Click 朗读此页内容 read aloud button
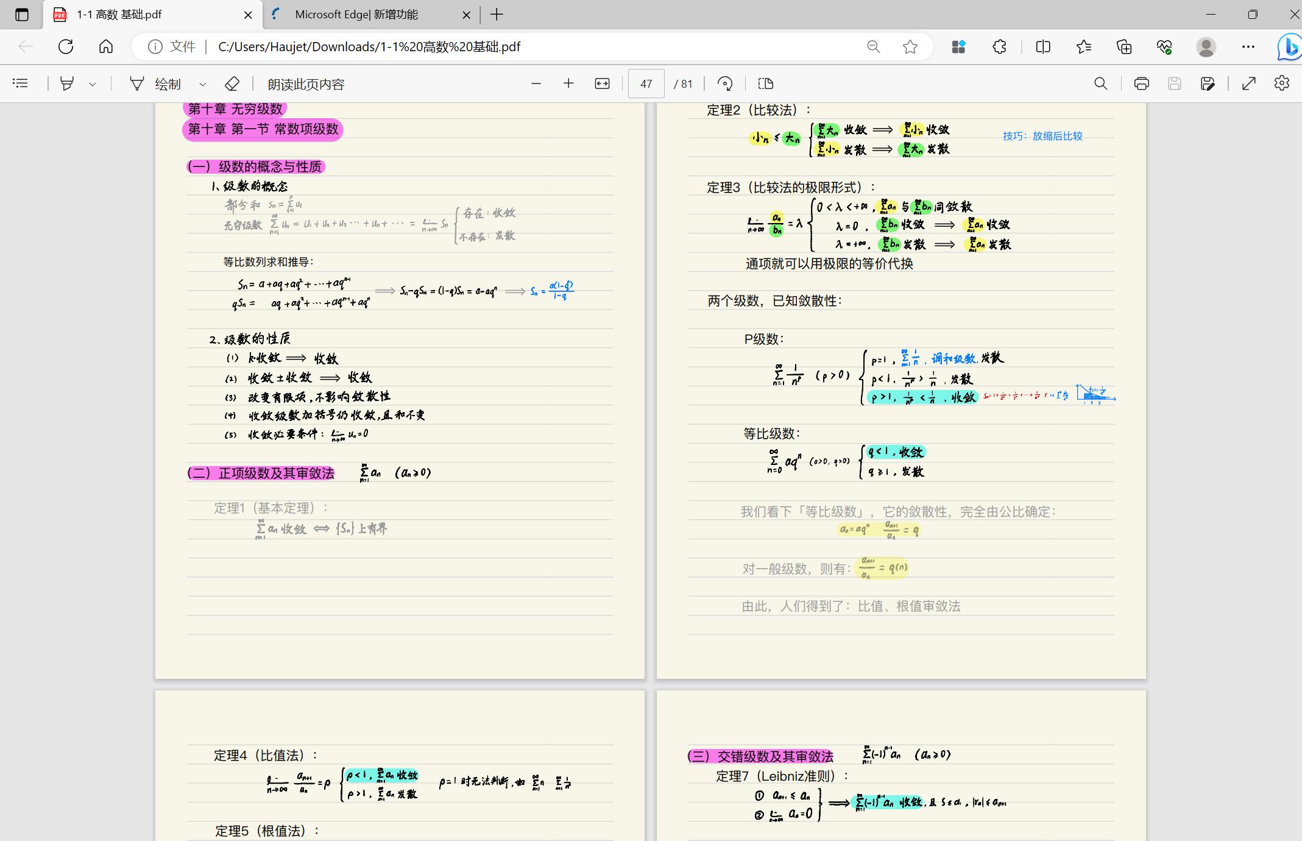Screen dimensions: 1302x841 [x=306, y=84]
